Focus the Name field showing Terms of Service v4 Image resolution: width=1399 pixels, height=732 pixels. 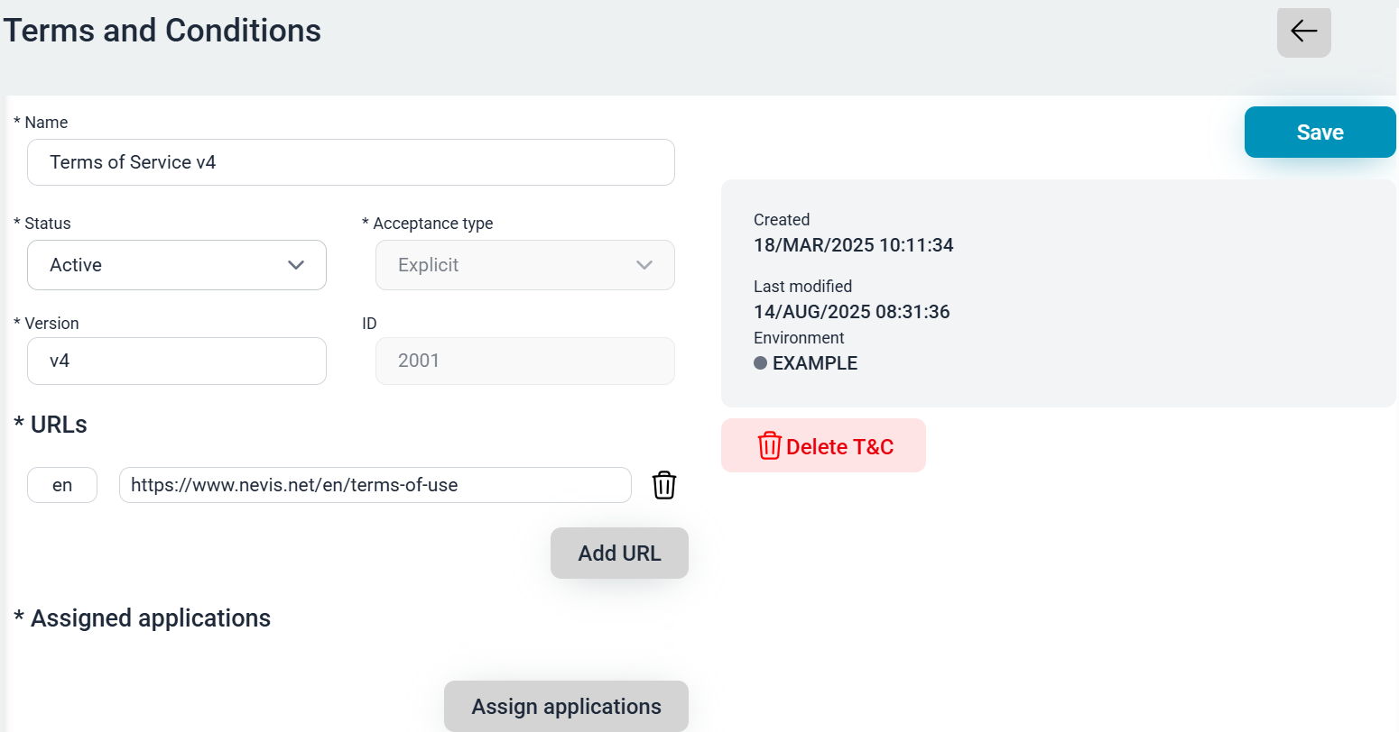tap(351, 162)
